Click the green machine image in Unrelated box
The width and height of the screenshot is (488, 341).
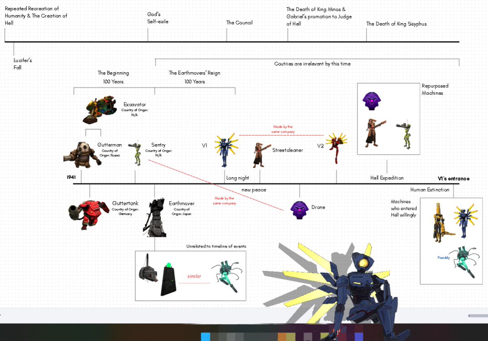(227, 277)
